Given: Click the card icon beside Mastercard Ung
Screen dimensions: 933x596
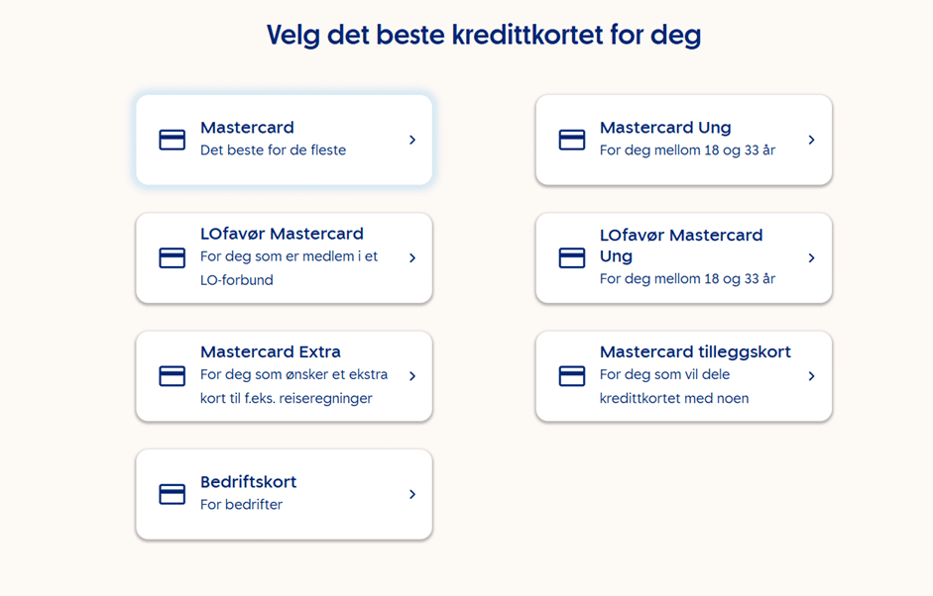Looking at the screenshot, I should coord(572,140).
